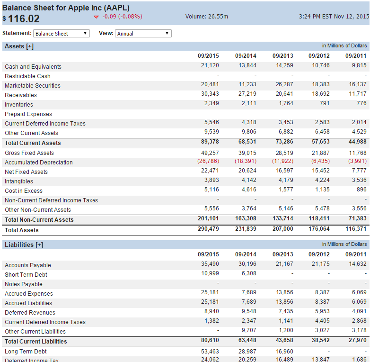Click the 8,940 deferred revenues value
Viewport: 370px width, 362px height.
tap(211, 311)
